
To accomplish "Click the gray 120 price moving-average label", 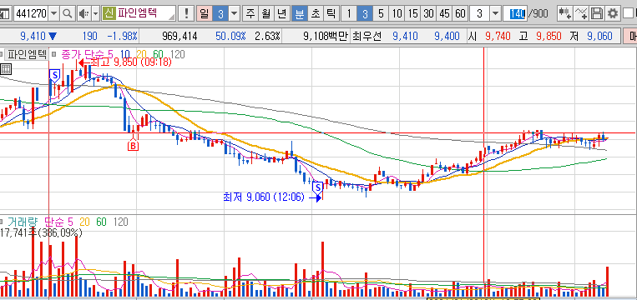I will [x=177, y=54].
